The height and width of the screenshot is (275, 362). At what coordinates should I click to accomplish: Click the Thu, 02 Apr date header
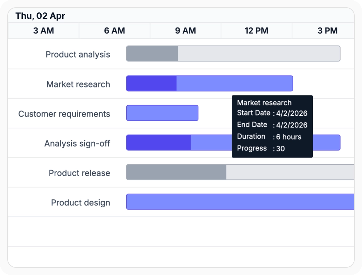point(40,16)
